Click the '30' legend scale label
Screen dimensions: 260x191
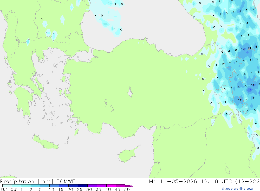[x=89, y=189]
